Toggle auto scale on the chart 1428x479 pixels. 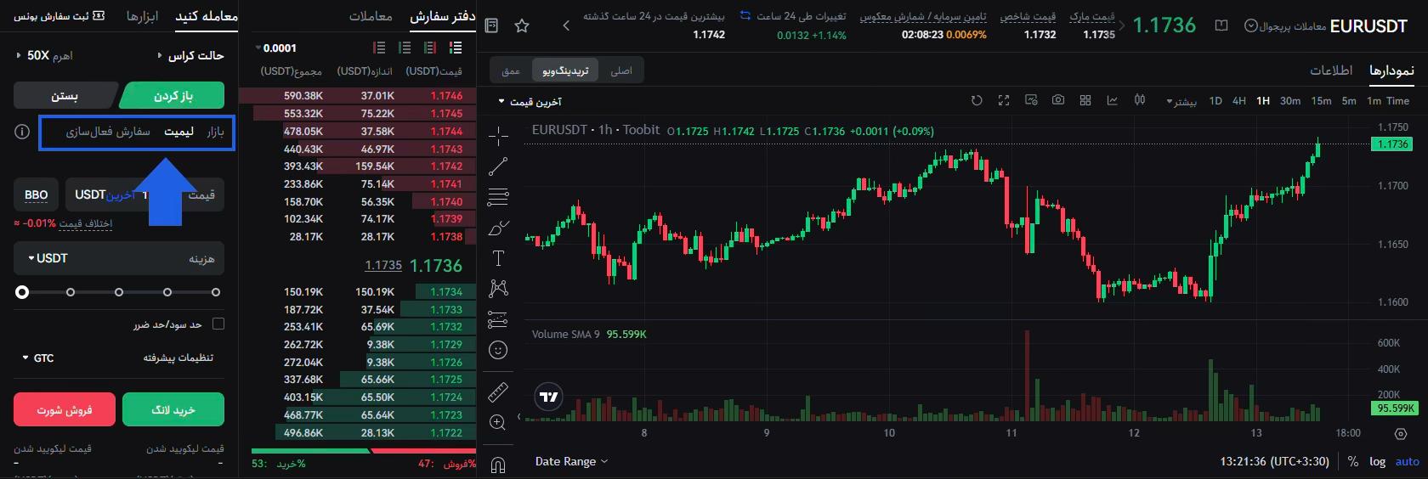(x=1407, y=461)
